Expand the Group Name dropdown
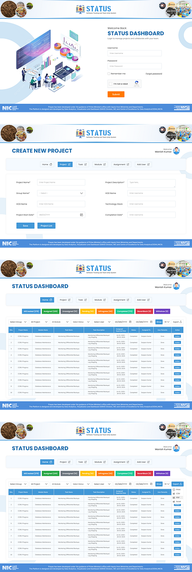Image resolution: width=192 pixels, height=572 pixels. click(61, 193)
